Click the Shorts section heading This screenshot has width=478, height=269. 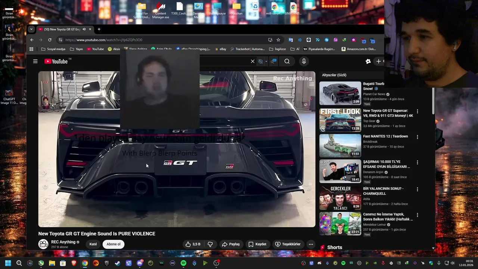[x=334, y=247]
